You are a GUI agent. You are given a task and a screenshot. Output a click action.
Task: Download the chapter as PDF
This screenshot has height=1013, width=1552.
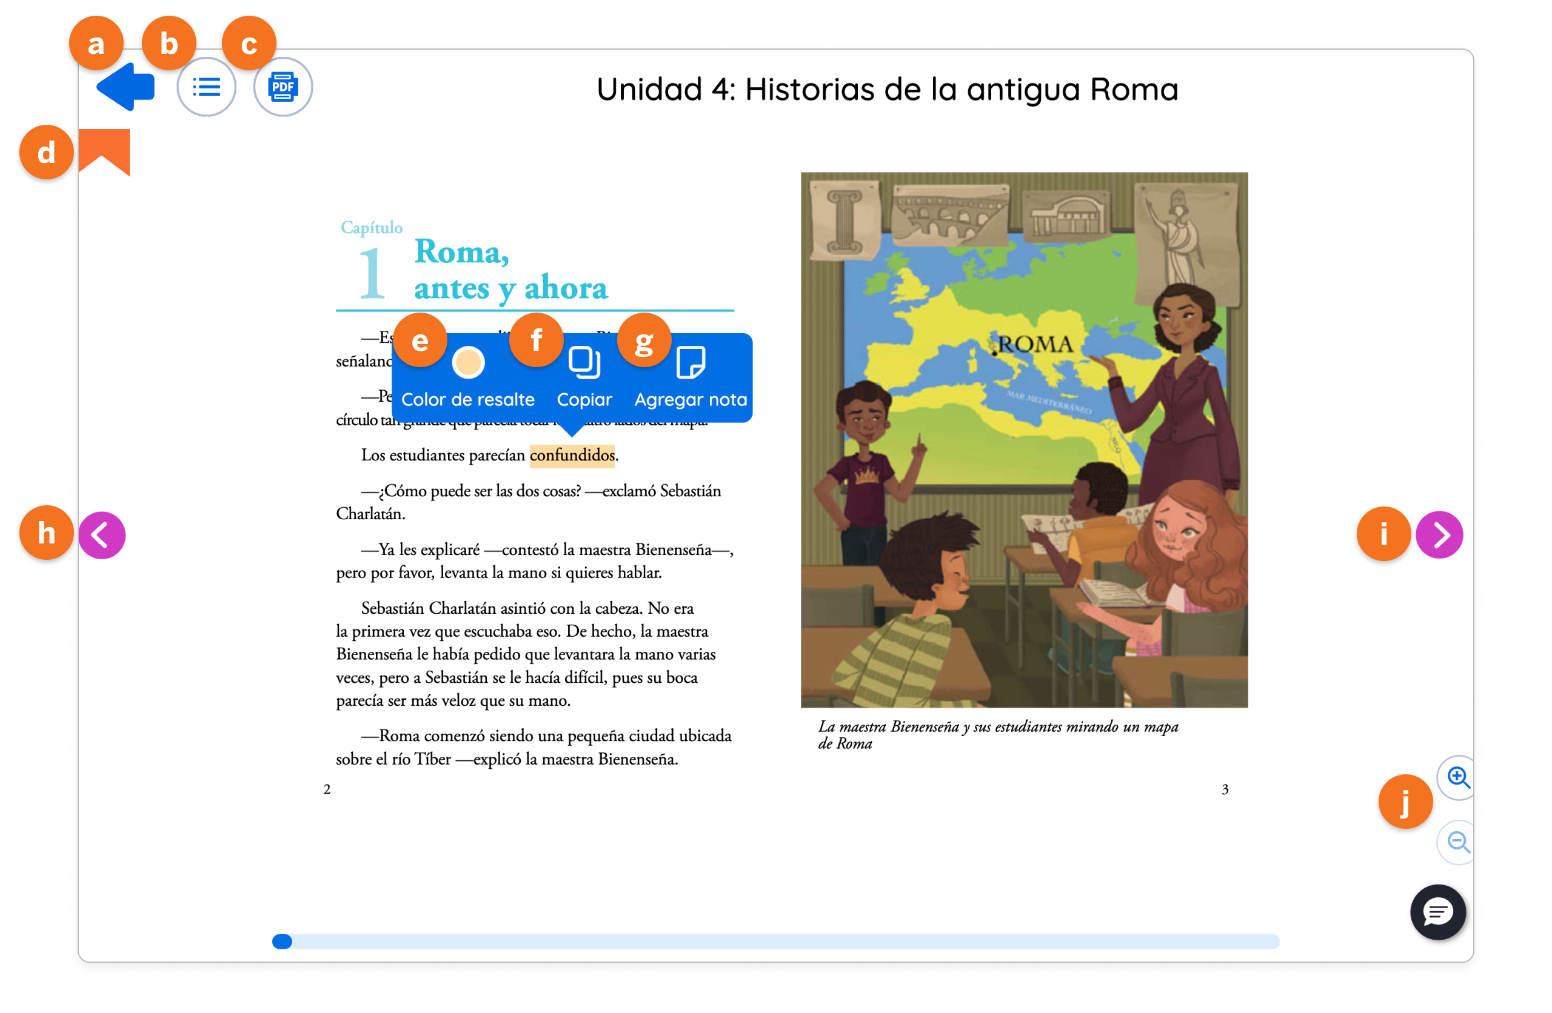click(x=283, y=85)
